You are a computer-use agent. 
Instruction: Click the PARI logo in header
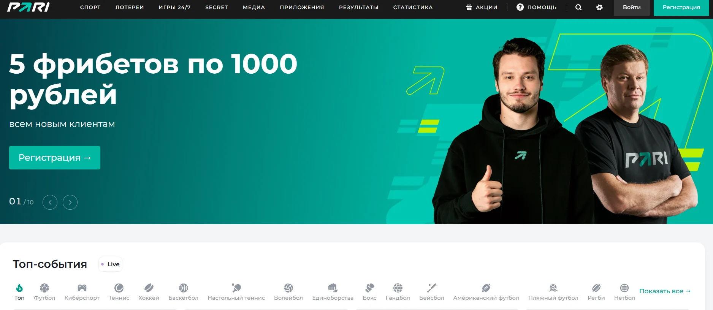coord(29,7)
